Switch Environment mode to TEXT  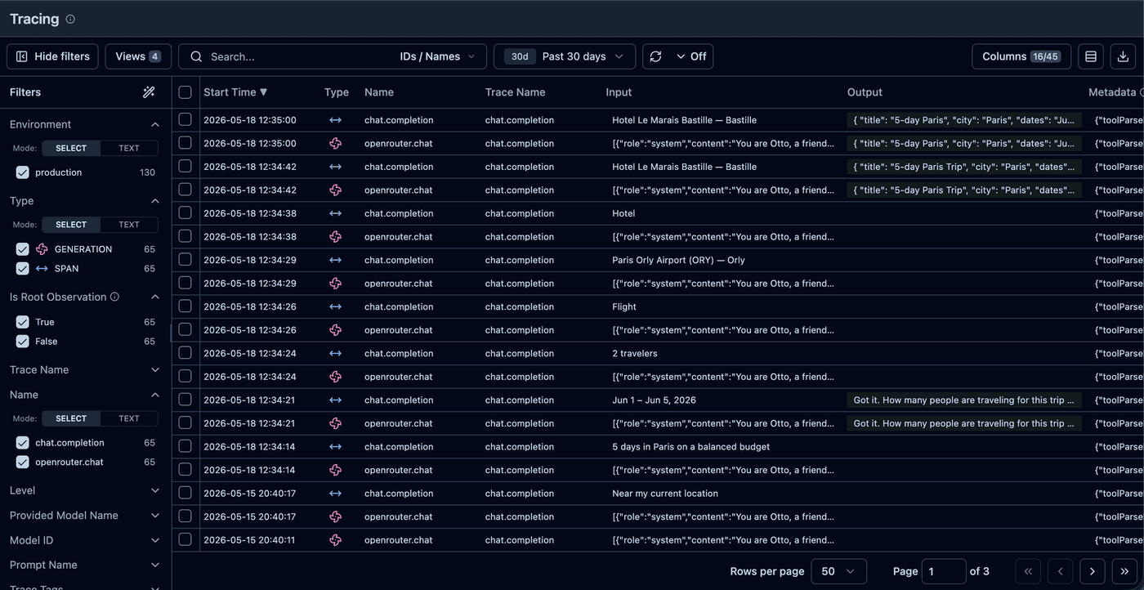coord(129,148)
